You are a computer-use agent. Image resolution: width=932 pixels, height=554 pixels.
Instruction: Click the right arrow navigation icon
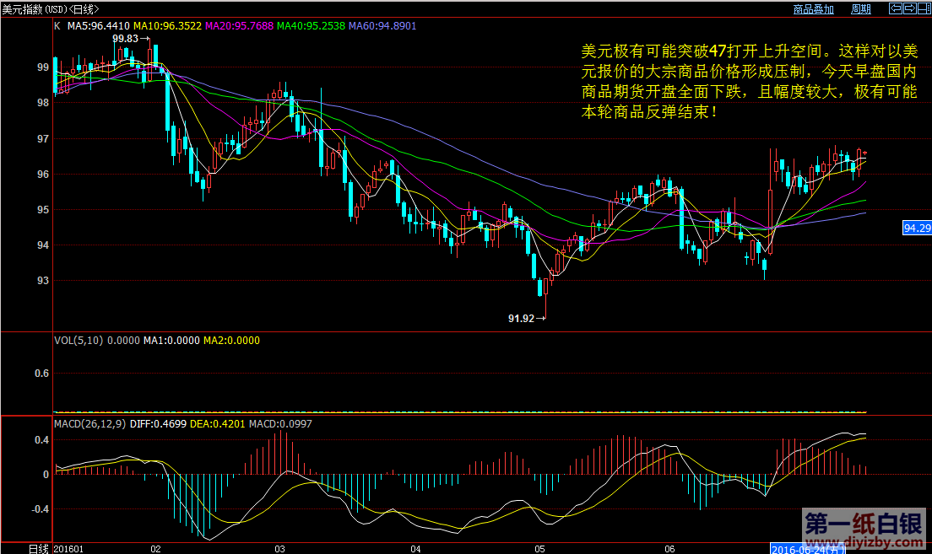click(910, 9)
